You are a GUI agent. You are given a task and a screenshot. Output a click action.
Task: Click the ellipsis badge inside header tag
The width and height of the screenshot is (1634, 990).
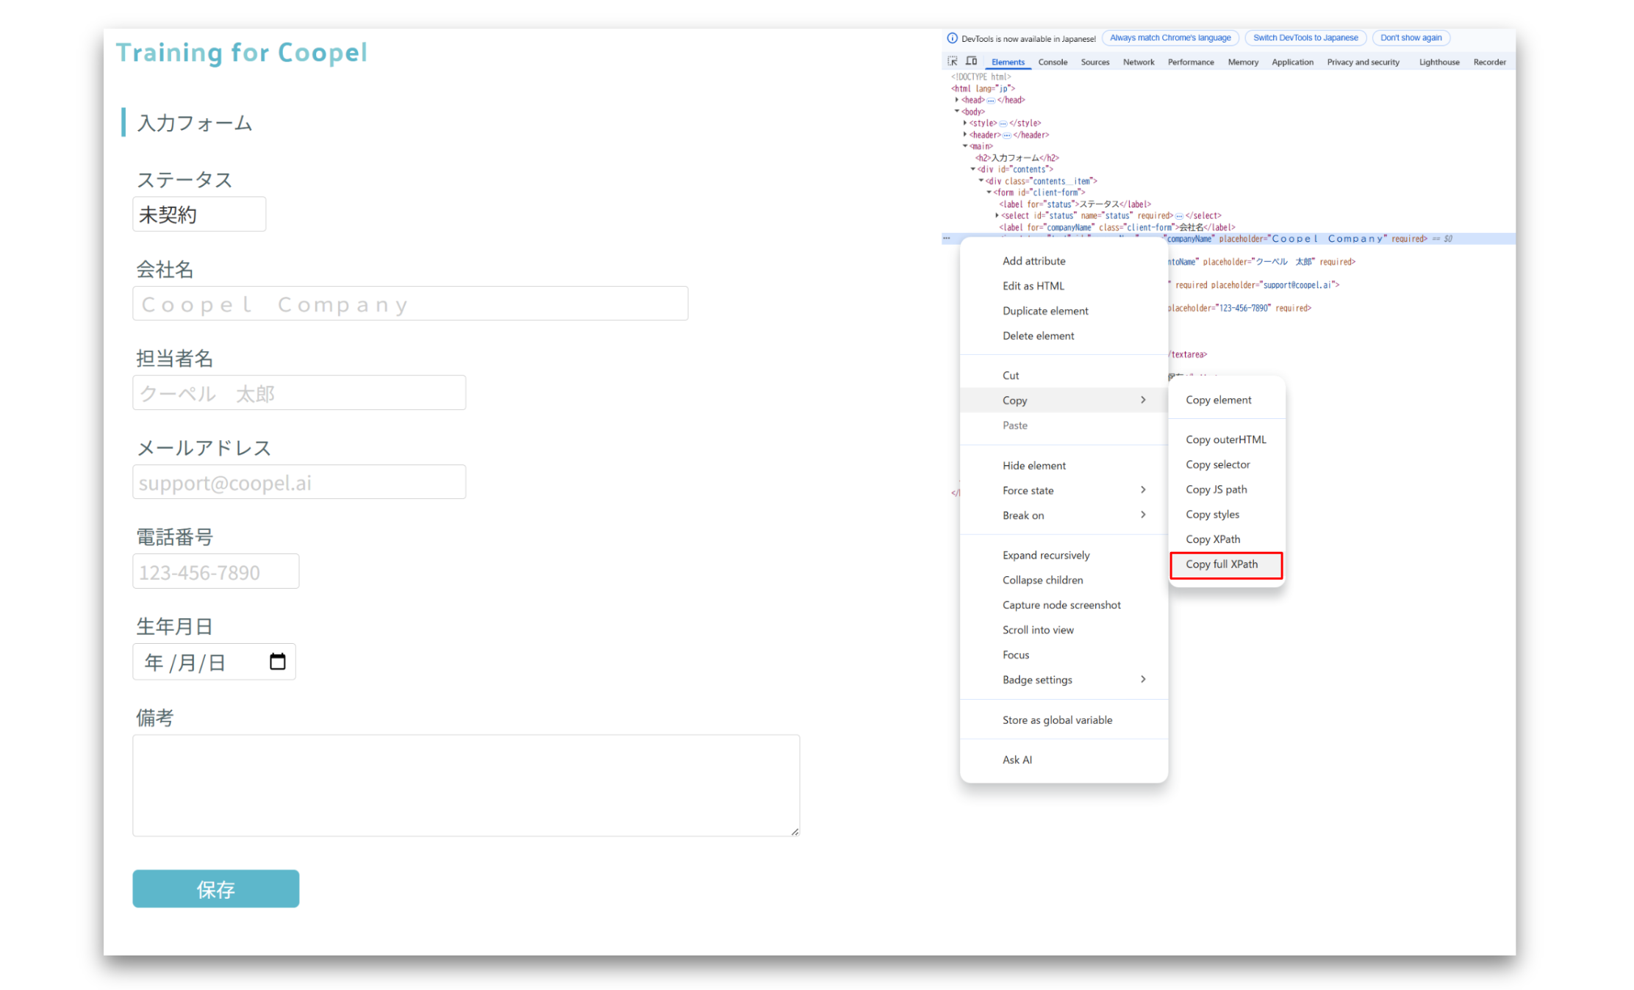click(x=1007, y=135)
